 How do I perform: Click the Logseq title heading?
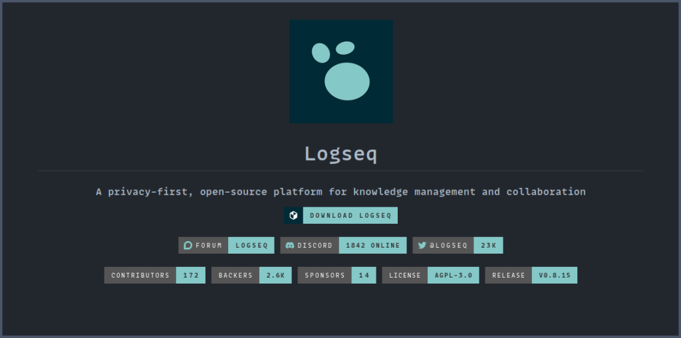tap(341, 153)
